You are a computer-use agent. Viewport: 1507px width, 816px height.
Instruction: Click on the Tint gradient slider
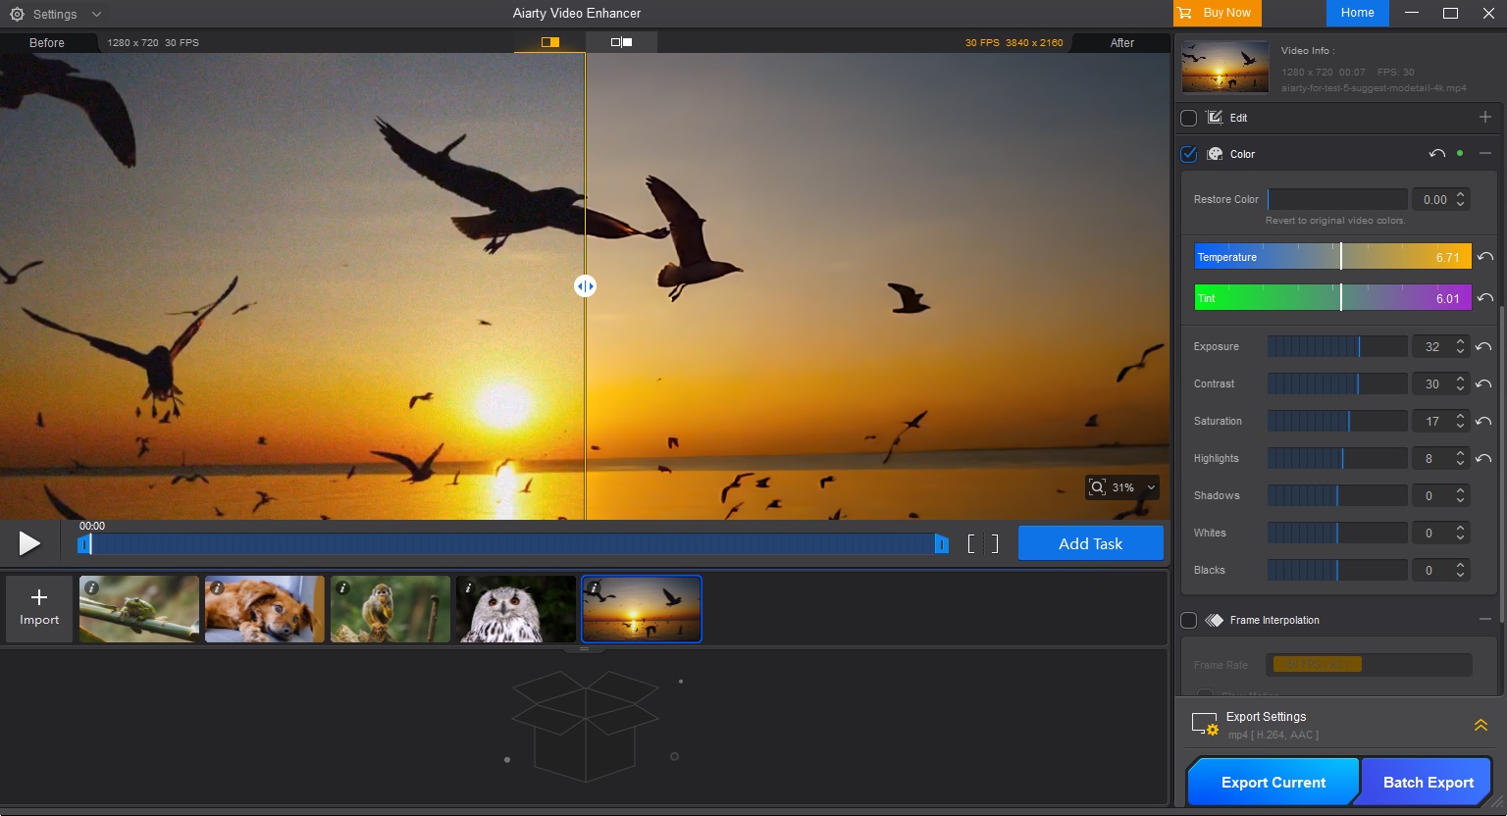tap(1332, 298)
